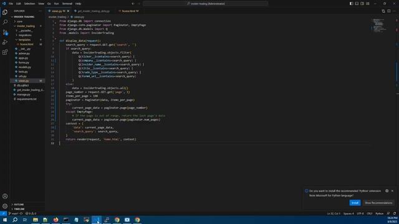Click the Open Changes editor action icon
Image resolution: width=399 pixels, height=224 pixels.
click(x=383, y=11)
